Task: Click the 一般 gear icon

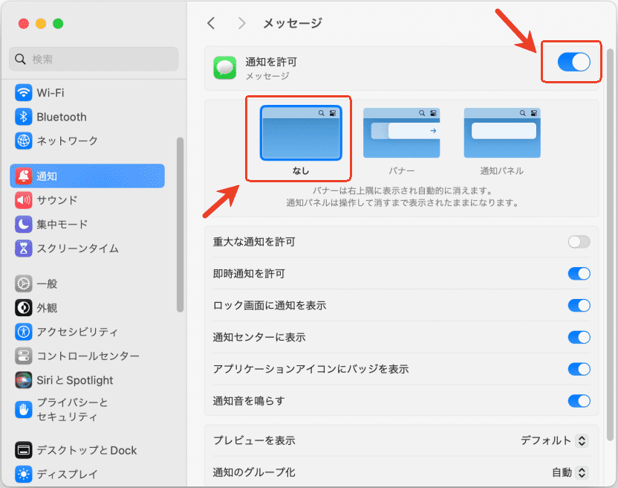Action: pyautogui.click(x=24, y=284)
